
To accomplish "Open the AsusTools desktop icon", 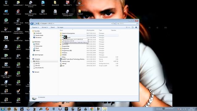I will pos(6,12).
